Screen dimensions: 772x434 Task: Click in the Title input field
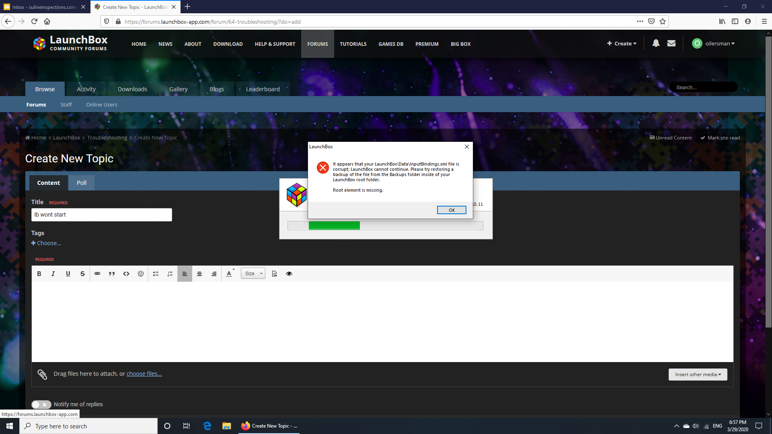point(102,215)
